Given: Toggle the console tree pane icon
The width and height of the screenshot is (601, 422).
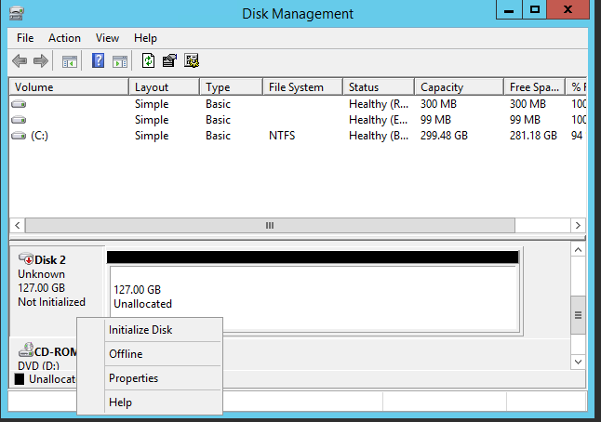Looking at the screenshot, I should coord(70,61).
